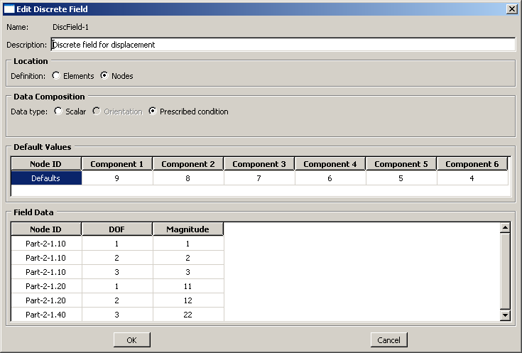Image resolution: width=522 pixels, height=353 pixels.
Task: Click the DOF column header
Action: (117, 229)
